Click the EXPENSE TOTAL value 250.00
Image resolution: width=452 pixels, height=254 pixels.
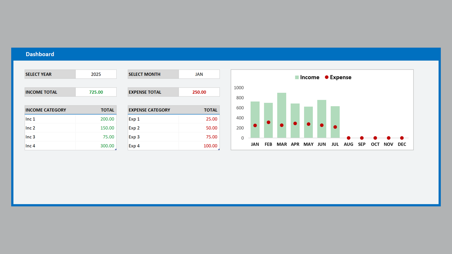click(199, 92)
